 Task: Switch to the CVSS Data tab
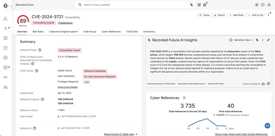[132, 32]
